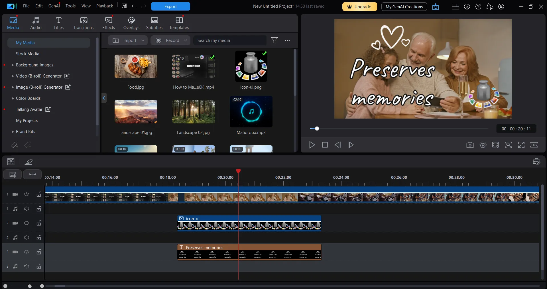The image size is (547, 289).
Task: Click the preview fullscreen icon
Action: coord(521,145)
